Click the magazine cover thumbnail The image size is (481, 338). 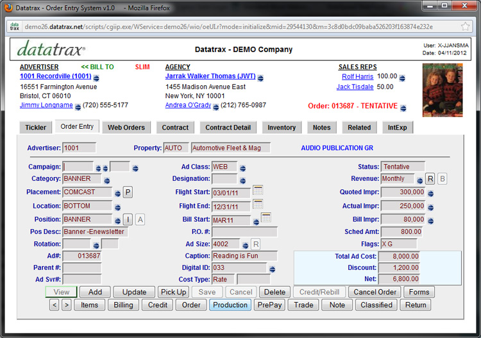coord(443,90)
